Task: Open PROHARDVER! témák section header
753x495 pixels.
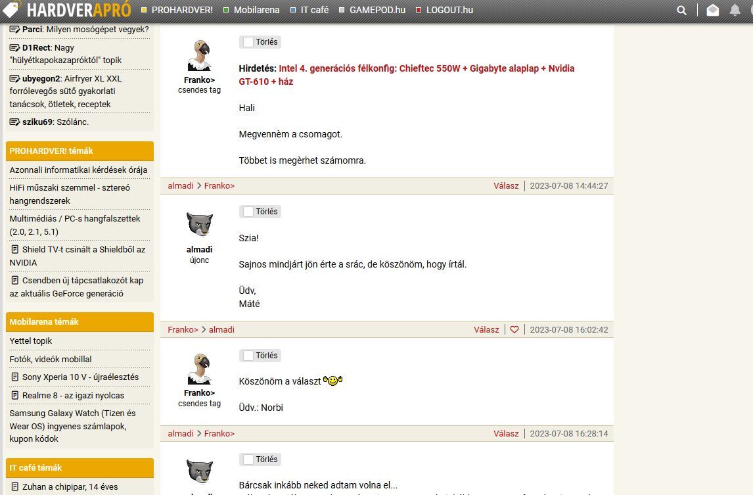Action: (80, 151)
